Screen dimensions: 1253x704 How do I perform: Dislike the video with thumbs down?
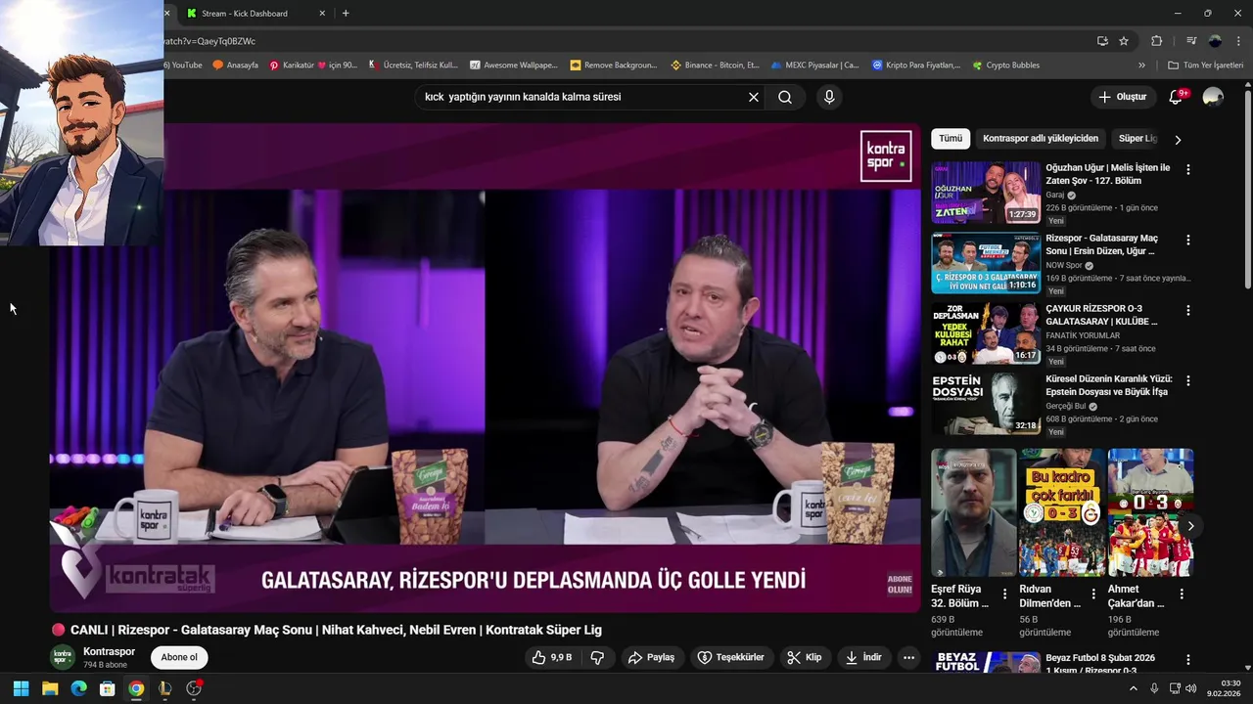(597, 657)
